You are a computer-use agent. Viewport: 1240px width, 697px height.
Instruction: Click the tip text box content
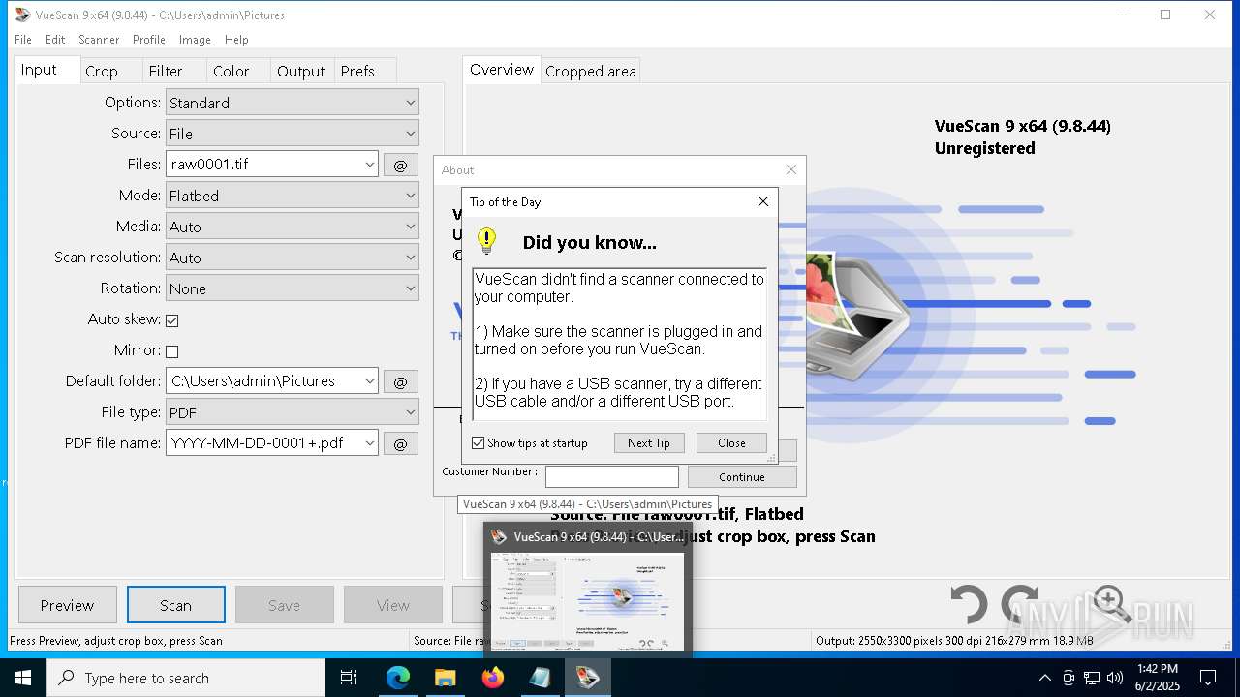(619, 344)
